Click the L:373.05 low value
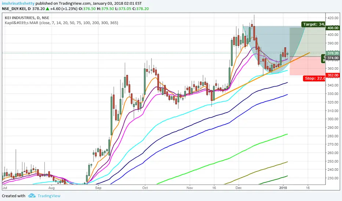 [x=123, y=9]
